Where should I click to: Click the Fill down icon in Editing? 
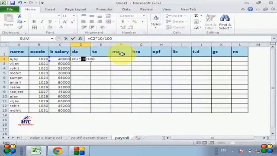[x=196, y=22]
